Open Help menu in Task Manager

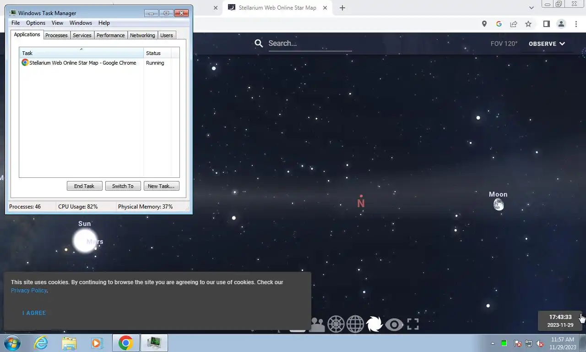[104, 23]
